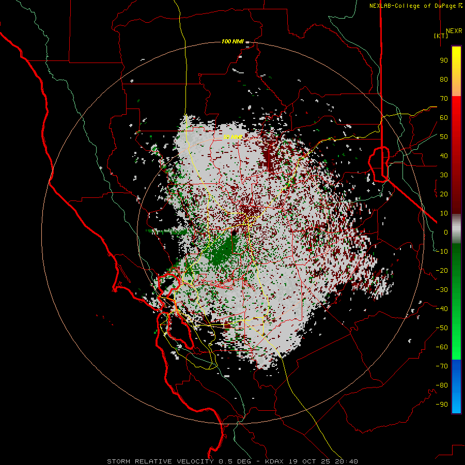Viewport: 465px width, 465px height.
Task: Select the positive 50 knot scale label
Action: coord(444,137)
